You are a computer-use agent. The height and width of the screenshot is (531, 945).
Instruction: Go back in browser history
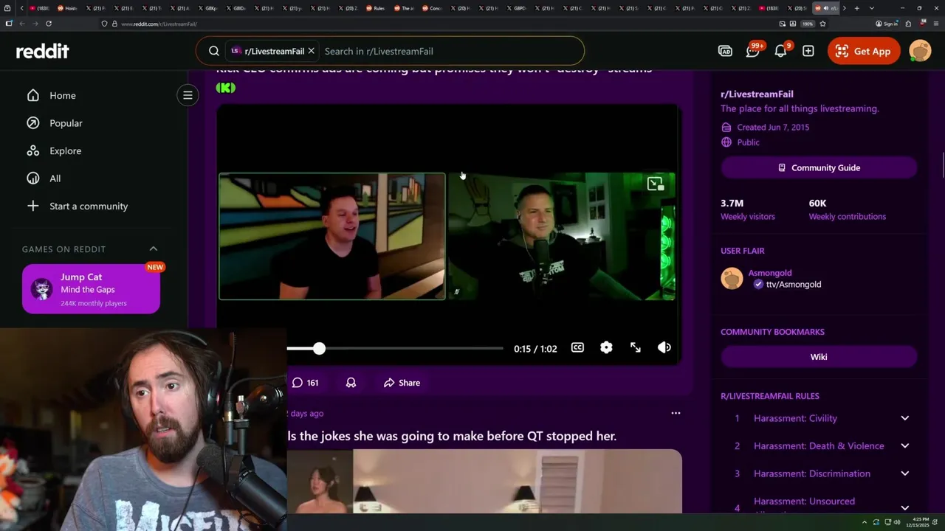click(22, 24)
